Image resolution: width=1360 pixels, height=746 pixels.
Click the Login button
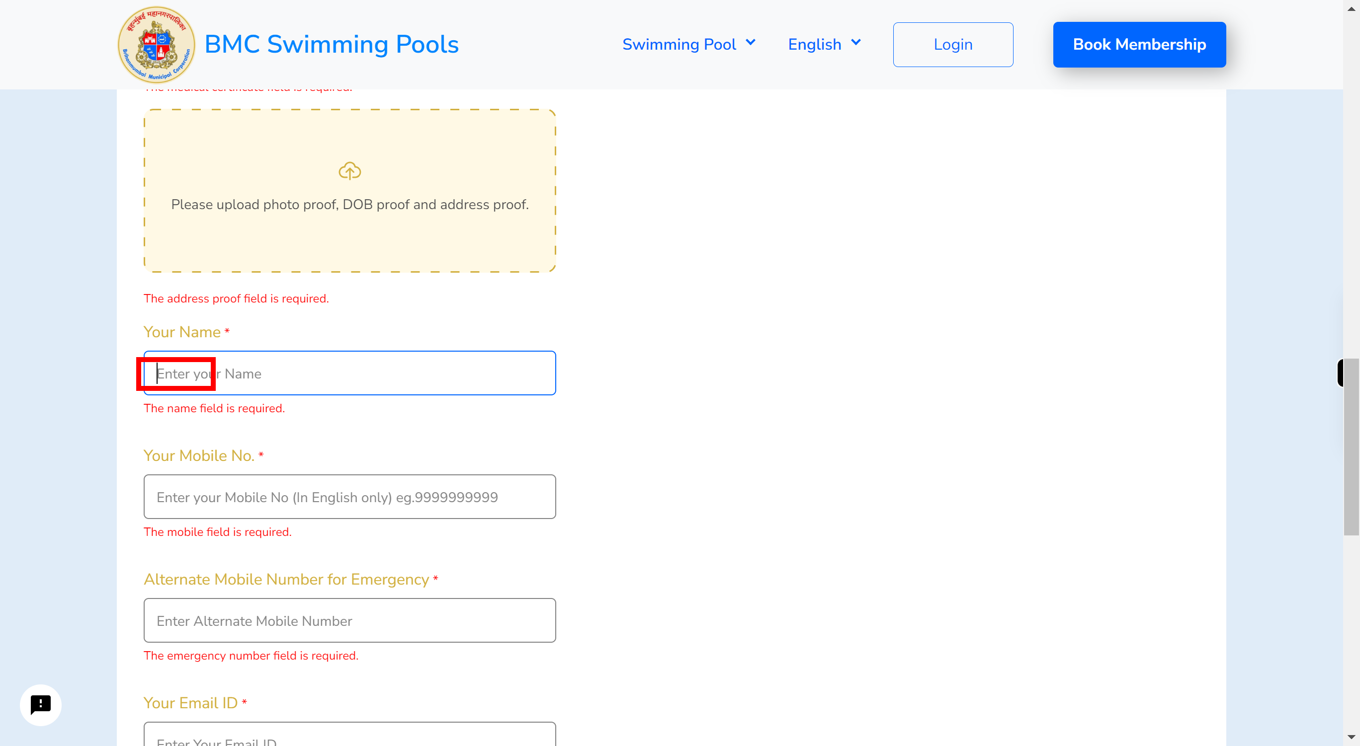pos(953,44)
